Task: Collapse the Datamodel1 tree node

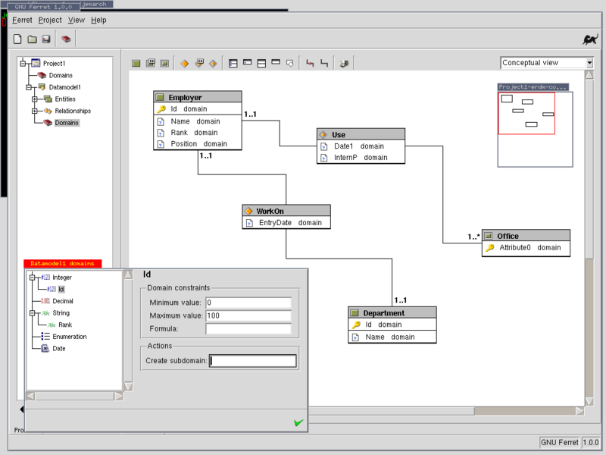Action: pyautogui.click(x=29, y=87)
